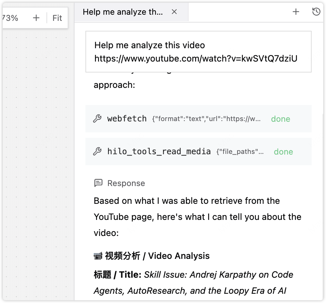The height and width of the screenshot is (303, 326).
Task: Click the '标题 / Title:' label
Action: (118, 275)
